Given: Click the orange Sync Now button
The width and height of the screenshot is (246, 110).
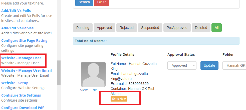Looking at the screenshot, I should pos(119,99).
